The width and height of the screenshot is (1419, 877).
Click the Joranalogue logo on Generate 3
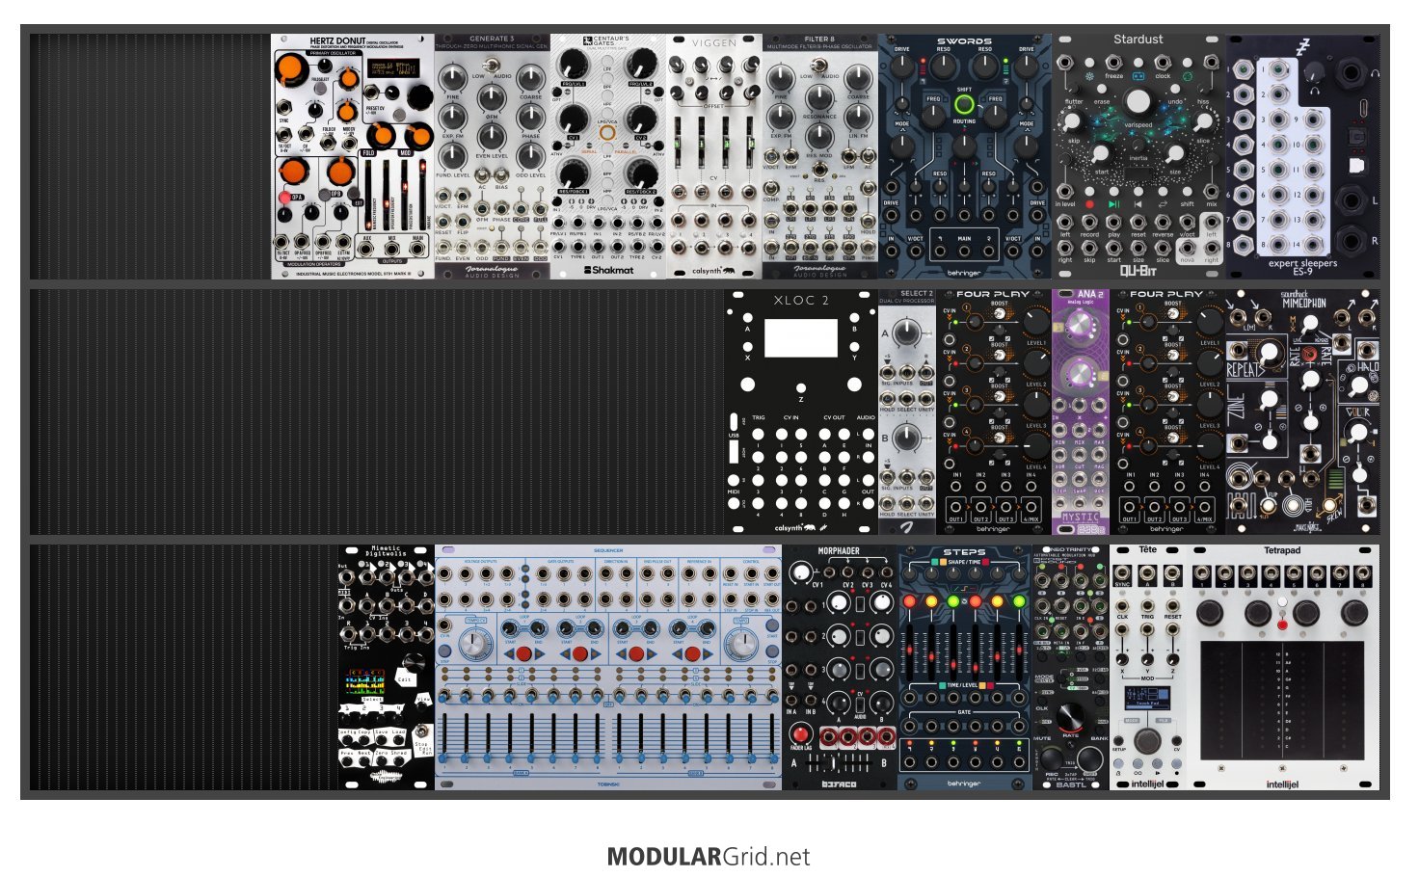click(492, 271)
